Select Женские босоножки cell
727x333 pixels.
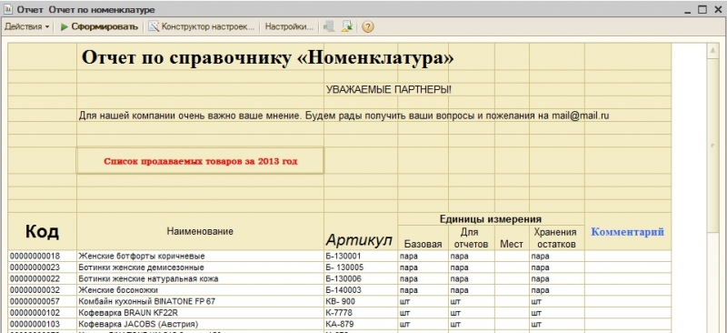200,290
